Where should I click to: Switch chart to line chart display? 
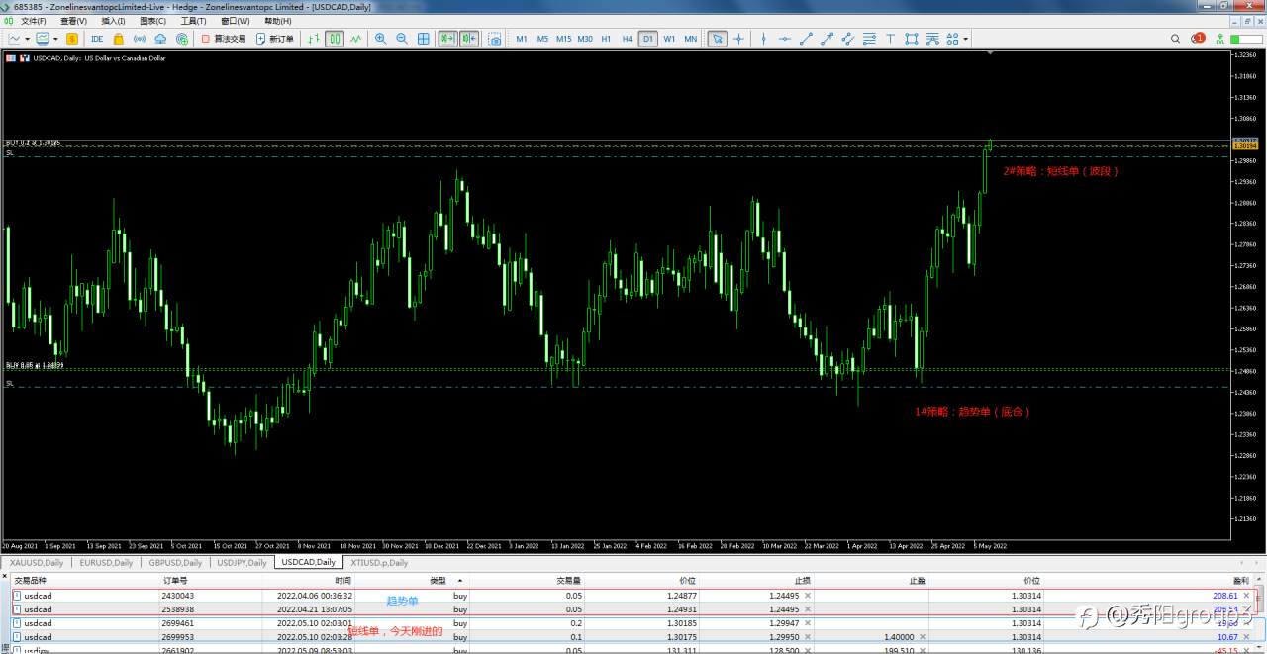(x=355, y=39)
